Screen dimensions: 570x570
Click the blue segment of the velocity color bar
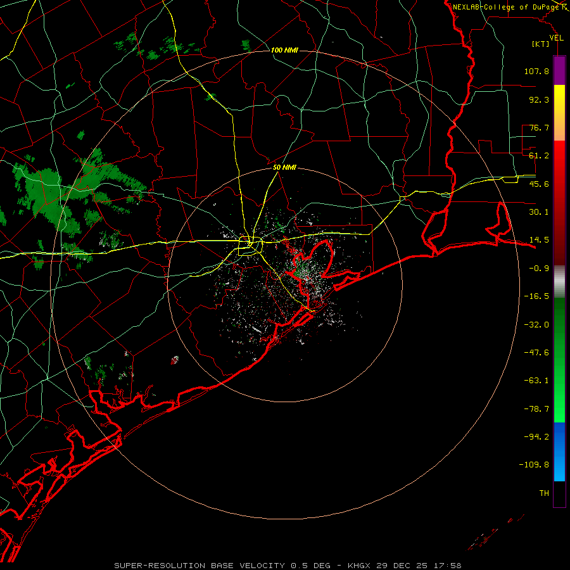coord(559,452)
